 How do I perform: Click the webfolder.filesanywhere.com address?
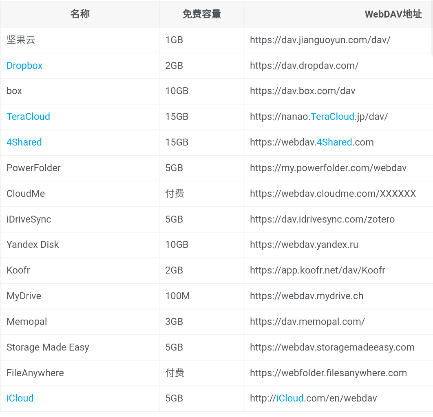pyautogui.click(x=328, y=373)
